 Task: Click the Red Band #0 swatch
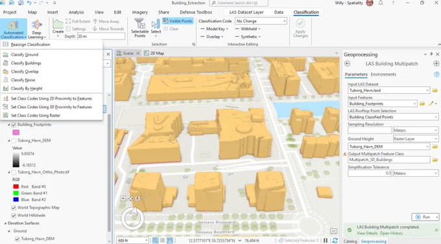point(16,186)
